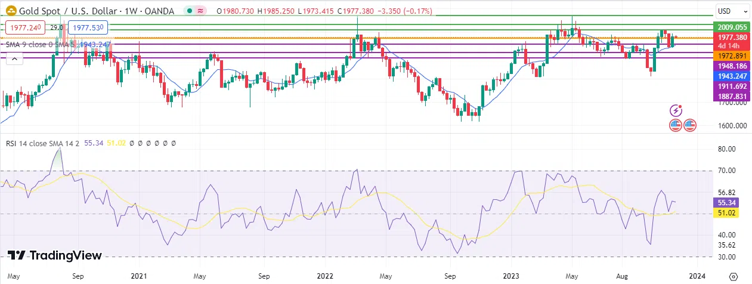This screenshot has width=752, height=284.
Task: Click the right US flag event icon
Action: coord(690,125)
